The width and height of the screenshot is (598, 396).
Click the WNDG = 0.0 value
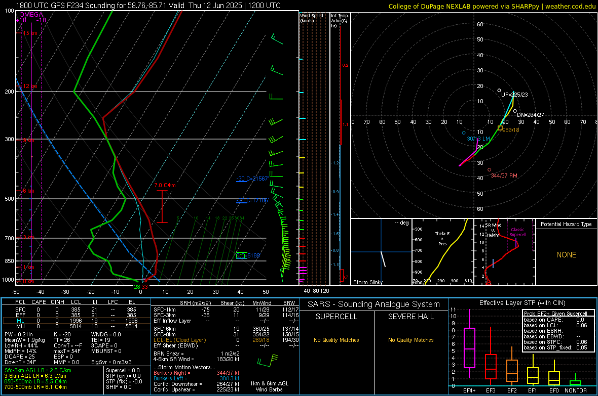pyautogui.click(x=106, y=334)
